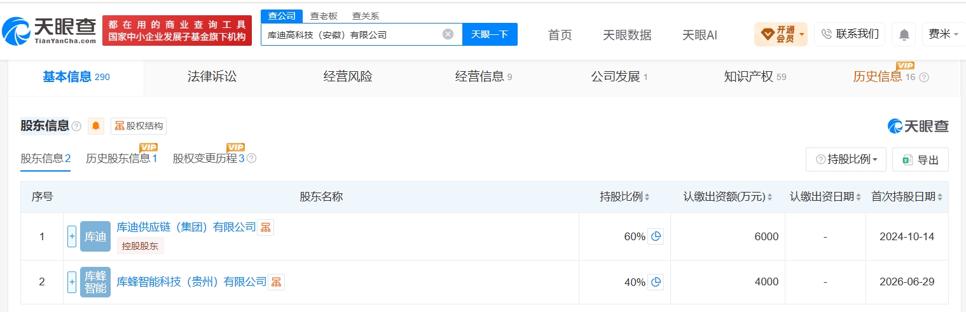Click the help question mark beside 股东信息
This screenshot has height=312, width=966.
[x=76, y=126]
